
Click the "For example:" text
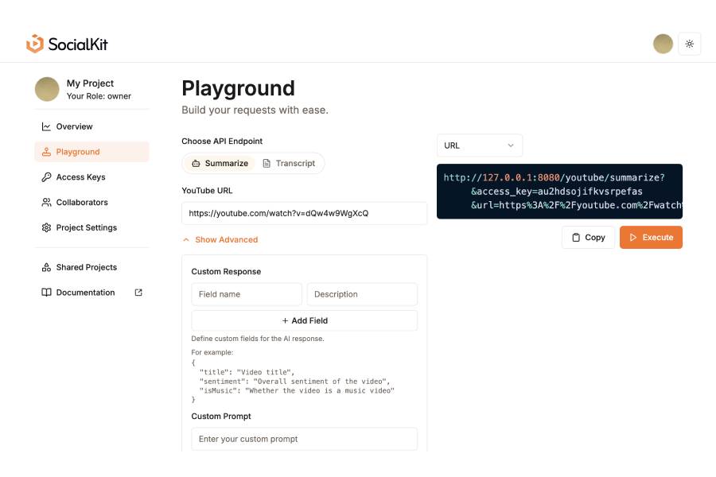point(212,352)
